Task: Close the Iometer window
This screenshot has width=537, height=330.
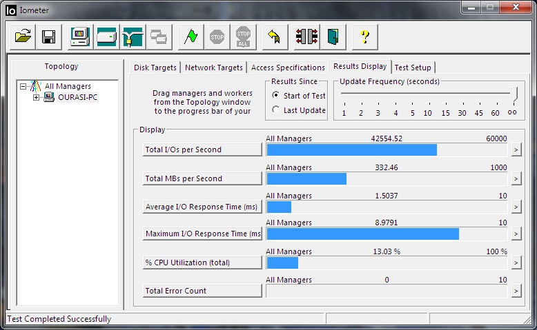Action: 516,8
